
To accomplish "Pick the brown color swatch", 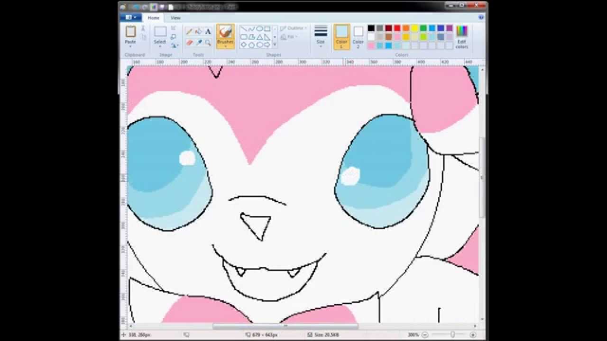I will [389, 37].
